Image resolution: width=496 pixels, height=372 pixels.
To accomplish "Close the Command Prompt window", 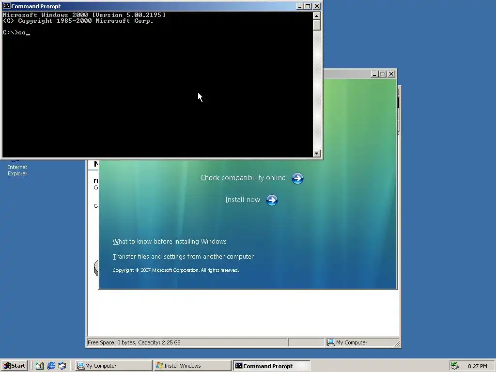I will coord(317,6).
